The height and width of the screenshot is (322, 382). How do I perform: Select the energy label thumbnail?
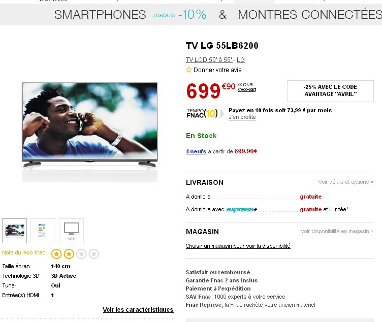click(43, 231)
